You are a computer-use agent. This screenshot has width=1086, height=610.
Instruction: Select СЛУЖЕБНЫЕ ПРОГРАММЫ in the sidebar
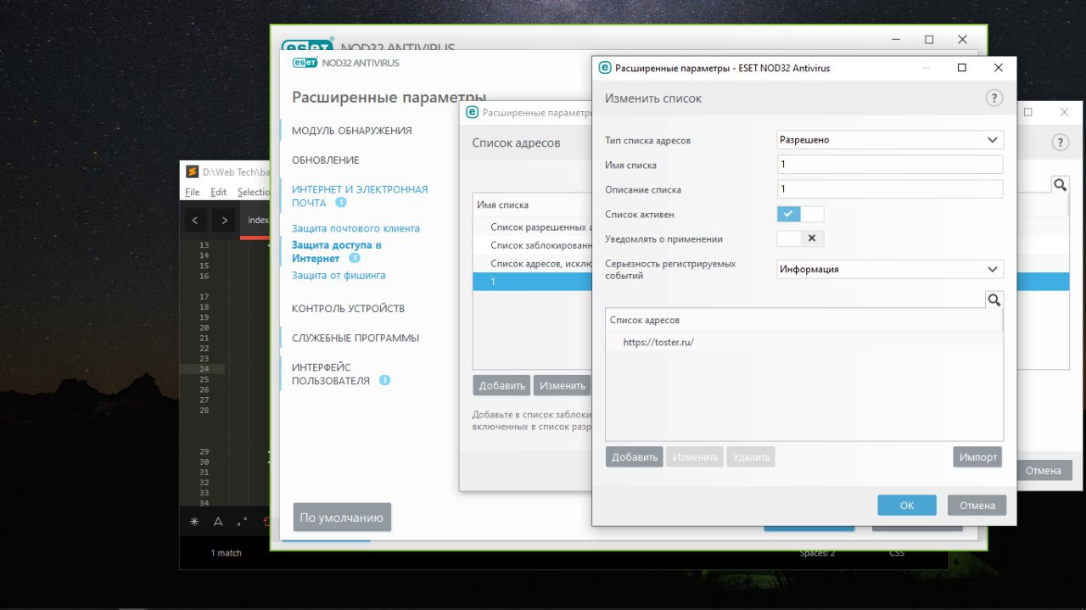pos(355,339)
